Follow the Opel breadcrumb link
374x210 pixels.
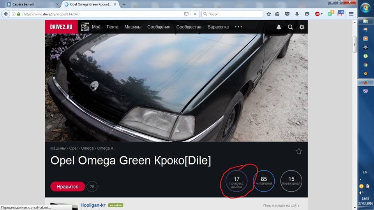[x=73, y=148]
